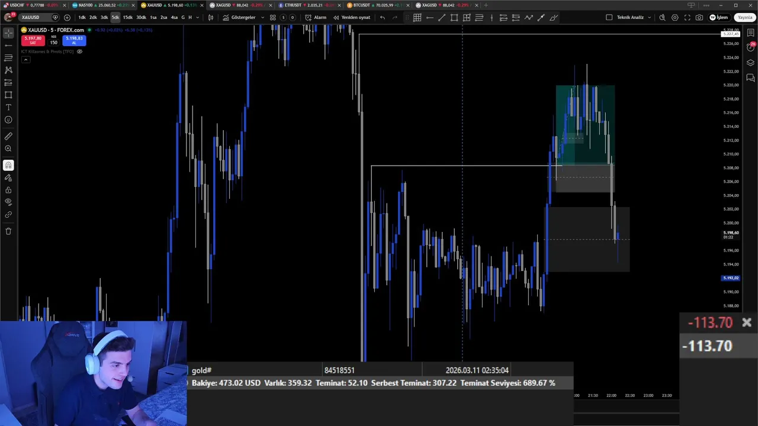Select the trend line tool in left sidebar
The image size is (758, 426).
tap(8, 46)
